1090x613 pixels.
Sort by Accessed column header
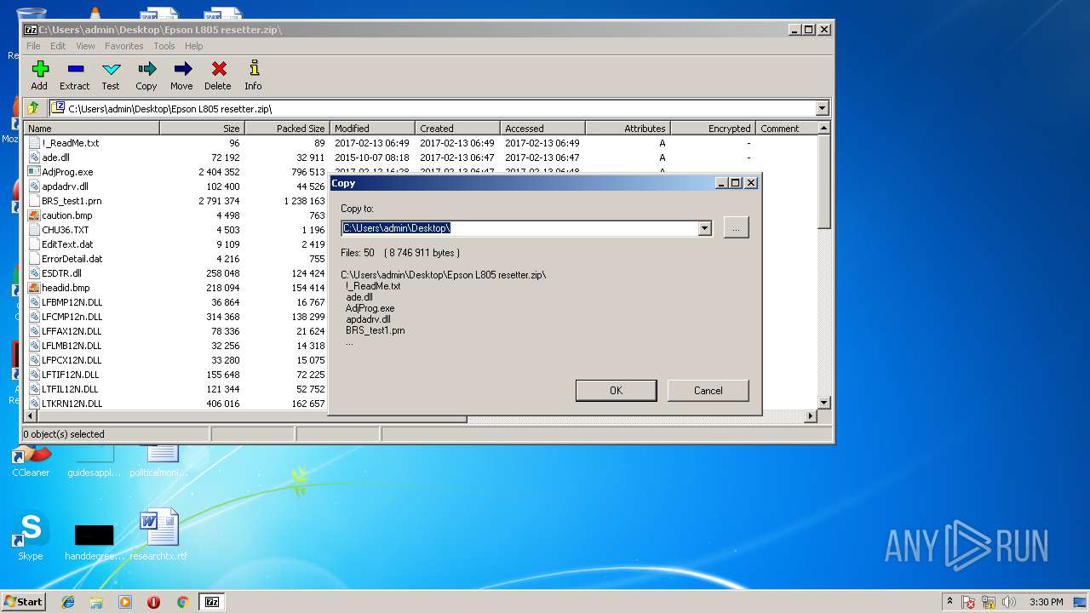[x=542, y=129]
